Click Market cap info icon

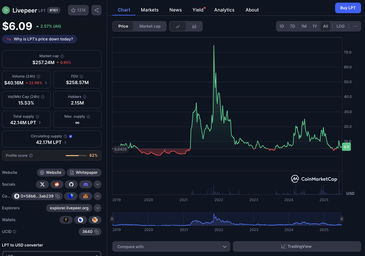click(x=62, y=56)
